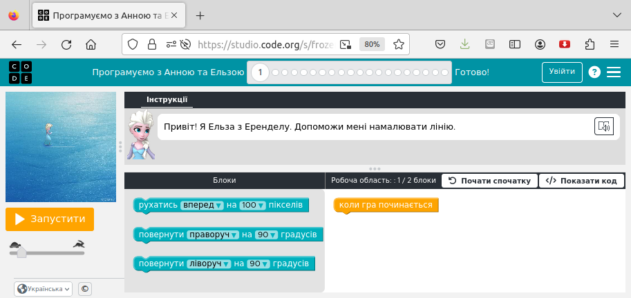Expand the direction dropdown 'вперед'
The image size is (631, 298).
202,205
